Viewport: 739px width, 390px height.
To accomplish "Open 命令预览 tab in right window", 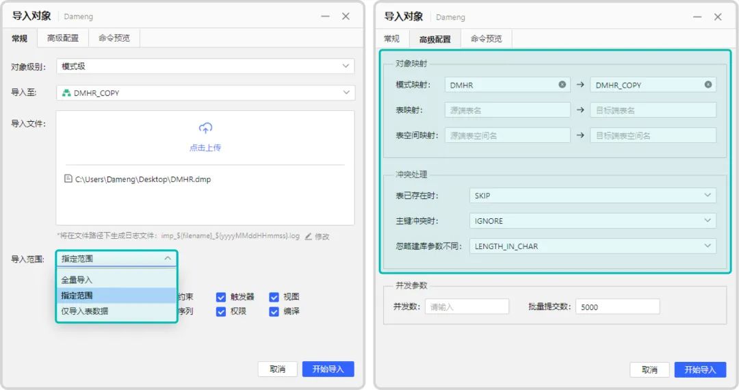I will point(487,38).
